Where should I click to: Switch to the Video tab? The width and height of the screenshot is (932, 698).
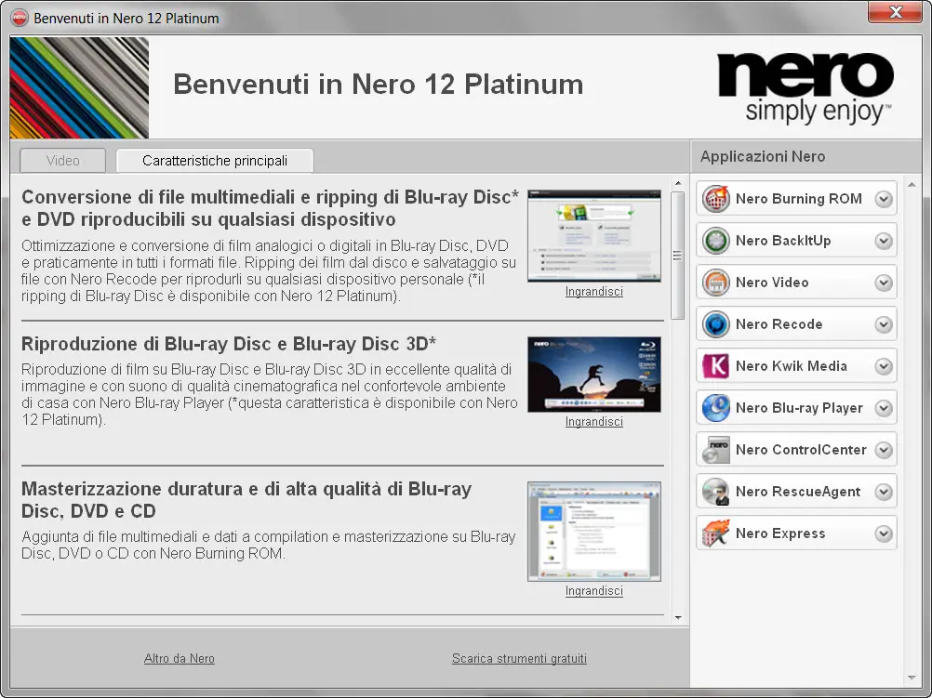[63, 161]
